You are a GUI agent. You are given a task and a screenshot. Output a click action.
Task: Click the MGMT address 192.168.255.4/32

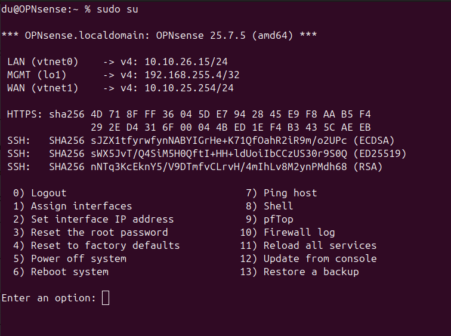pyautogui.click(x=191, y=75)
